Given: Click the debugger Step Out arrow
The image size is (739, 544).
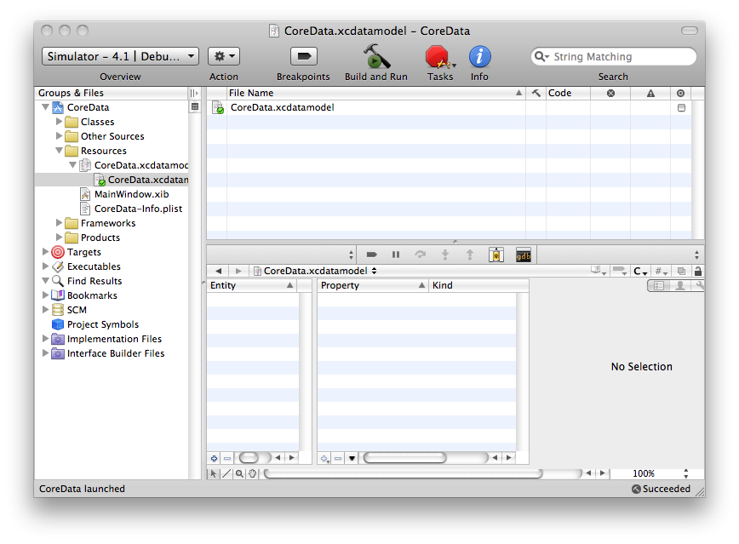Looking at the screenshot, I should (x=469, y=255).
